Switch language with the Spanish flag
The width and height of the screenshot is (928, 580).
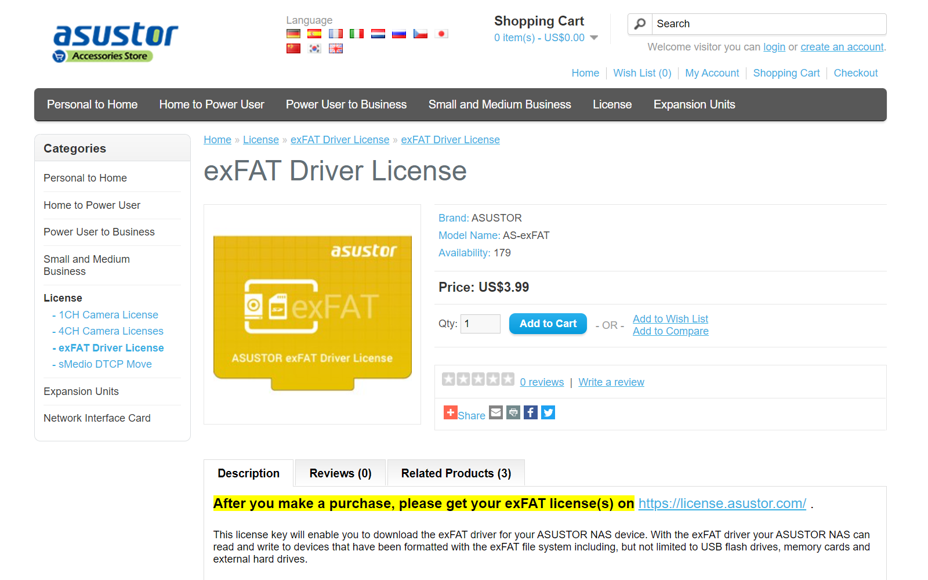[314, 34]
